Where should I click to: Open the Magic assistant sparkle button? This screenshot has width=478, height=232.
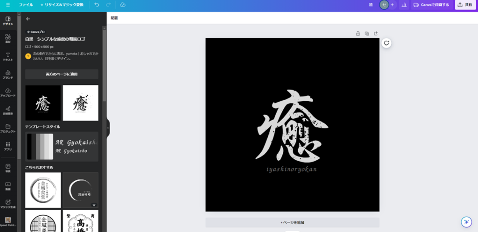[x=465, y=221]
